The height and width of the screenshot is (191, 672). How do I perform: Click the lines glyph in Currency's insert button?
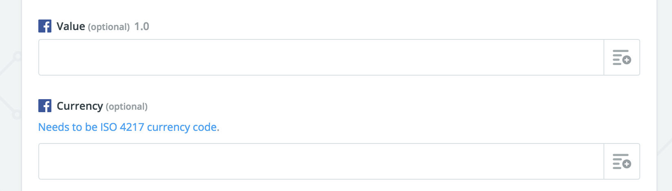619,161
